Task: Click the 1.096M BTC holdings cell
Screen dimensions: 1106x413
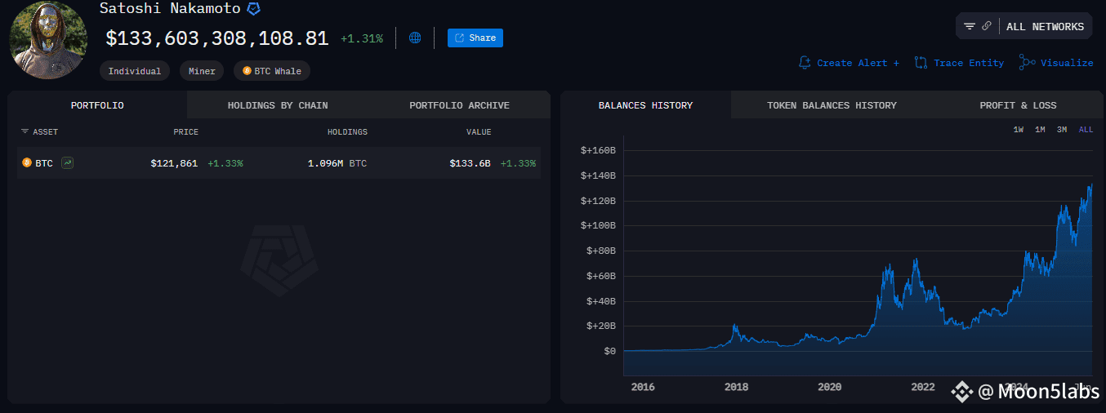Action: 337,163
